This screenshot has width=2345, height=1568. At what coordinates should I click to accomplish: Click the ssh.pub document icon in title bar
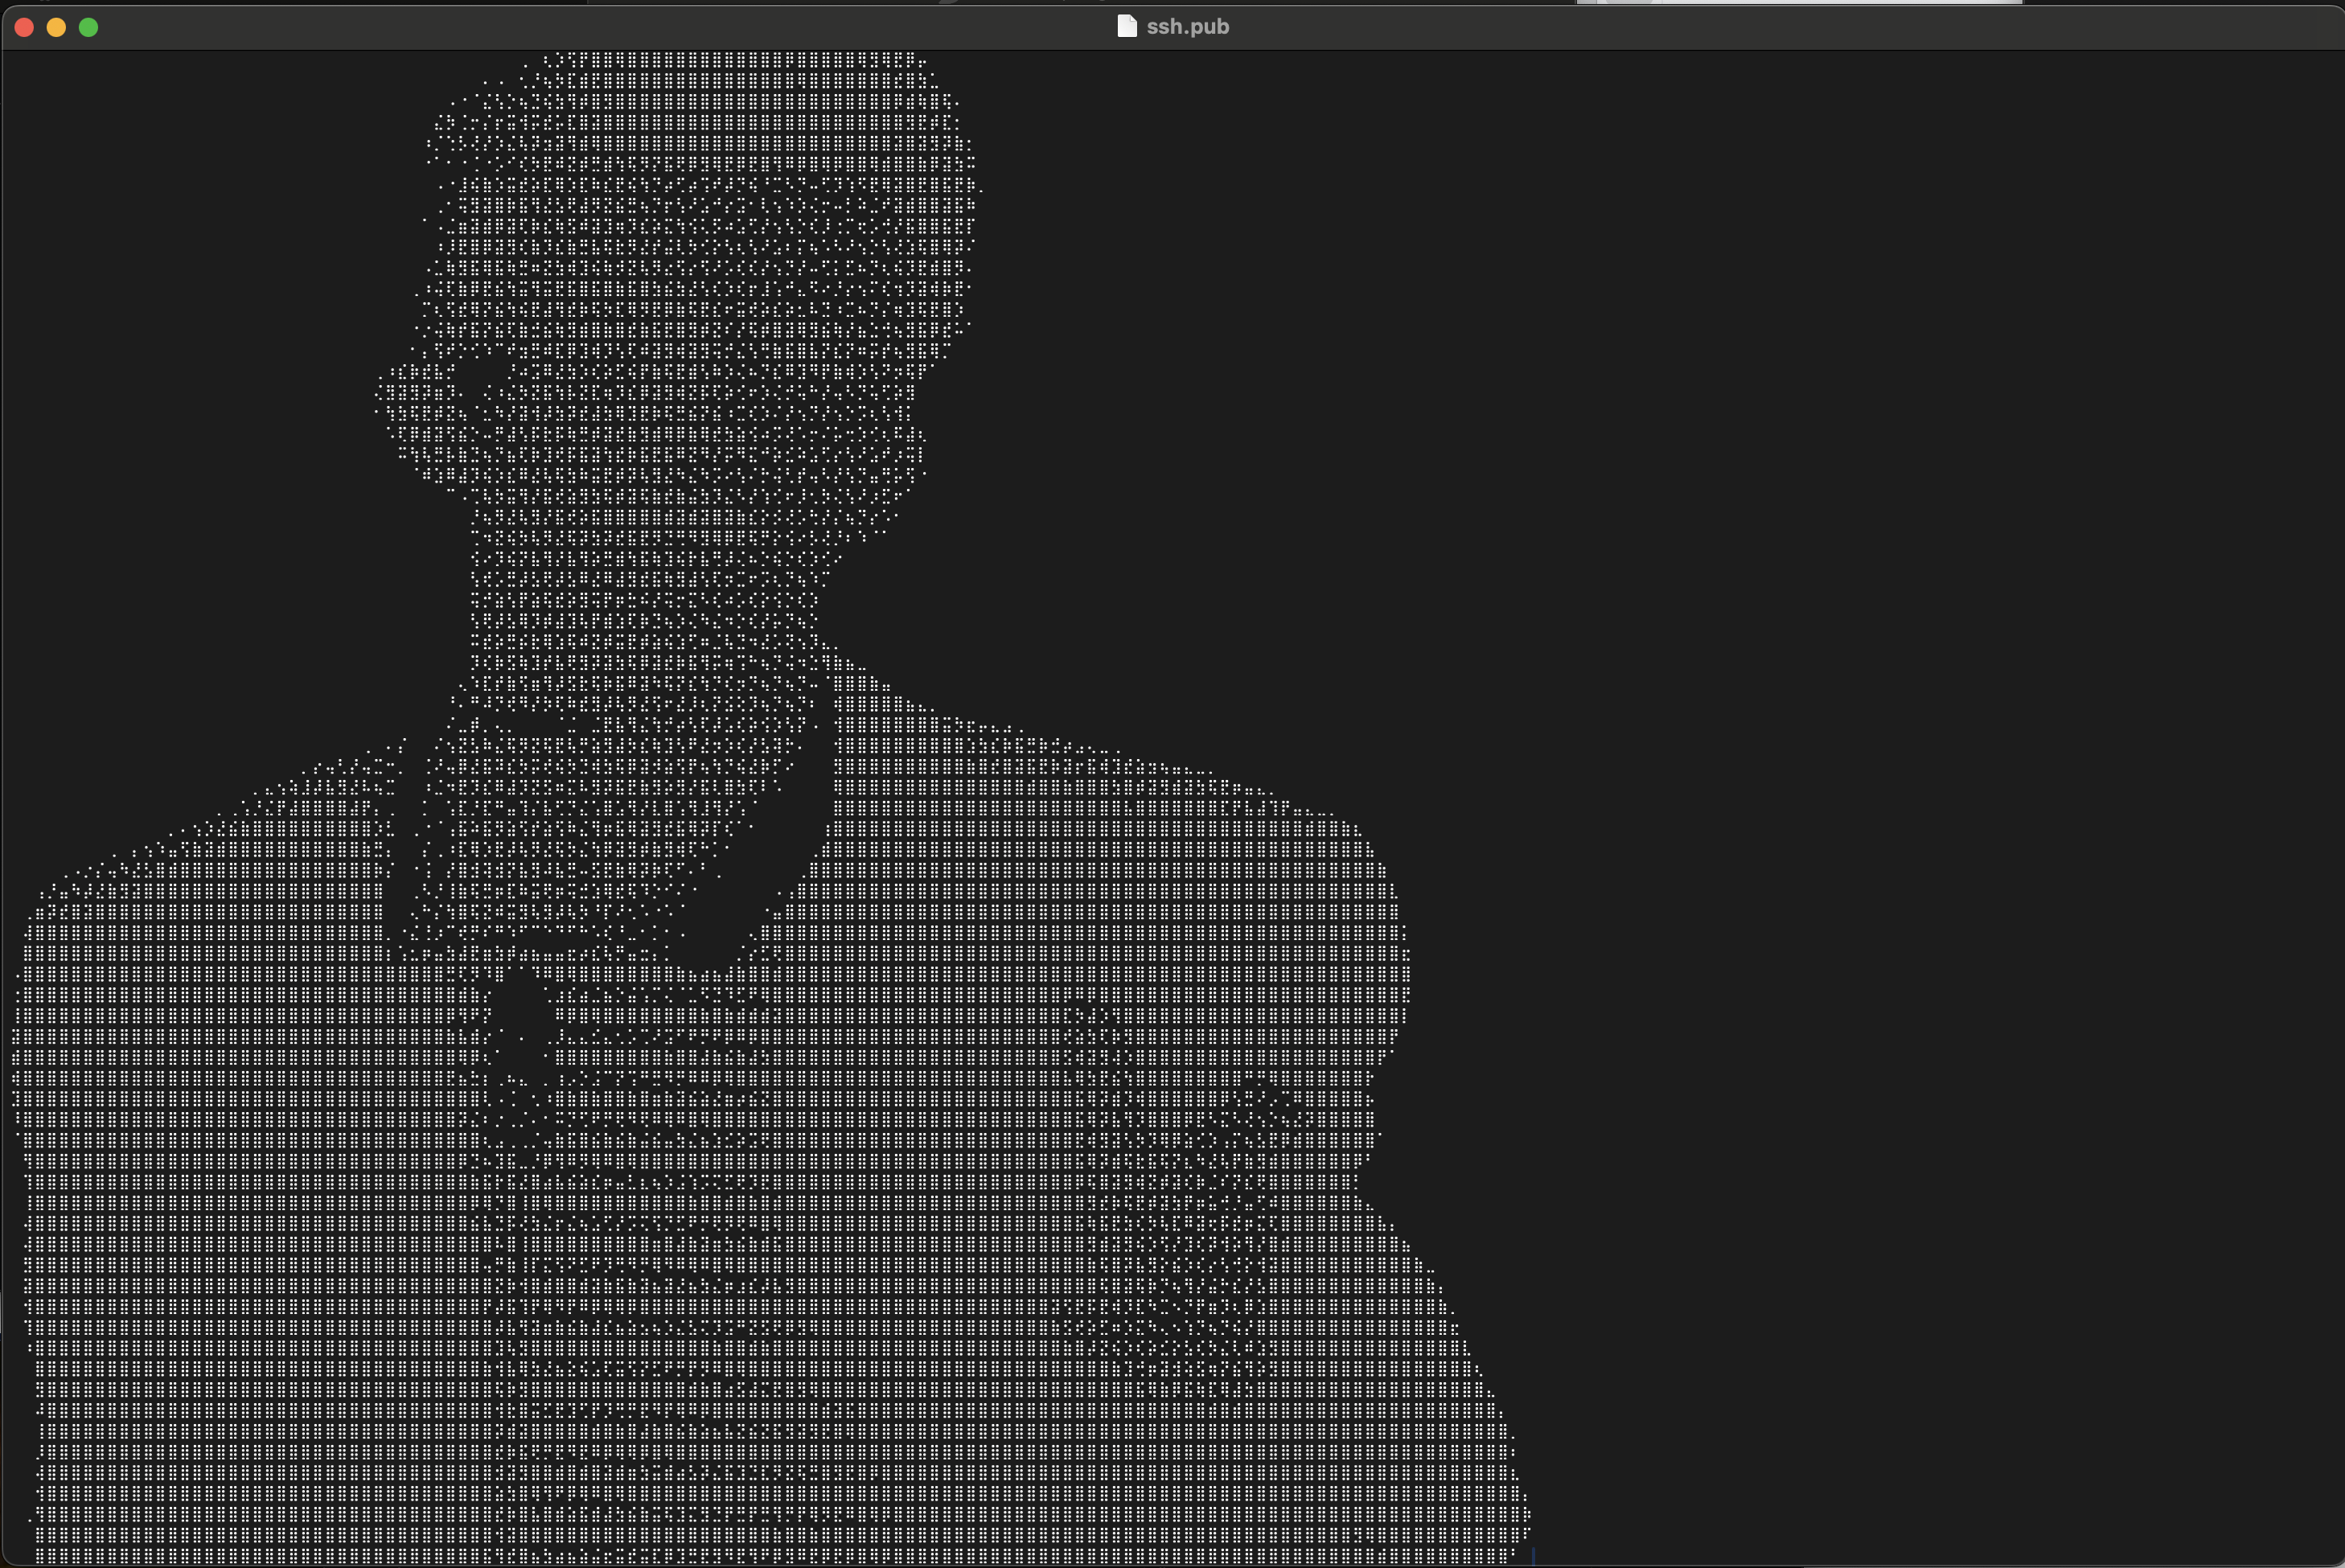[1126, 26]
